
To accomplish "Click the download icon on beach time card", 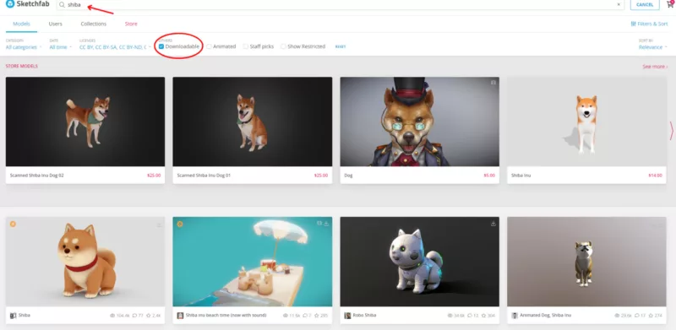I will click(326, 224).
